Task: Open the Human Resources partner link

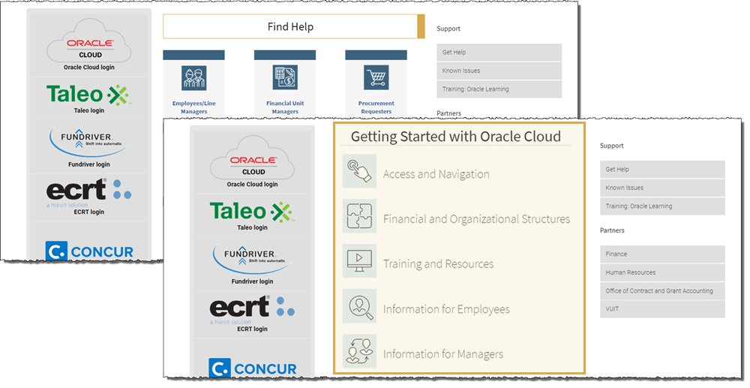Action: pos(661,272)
